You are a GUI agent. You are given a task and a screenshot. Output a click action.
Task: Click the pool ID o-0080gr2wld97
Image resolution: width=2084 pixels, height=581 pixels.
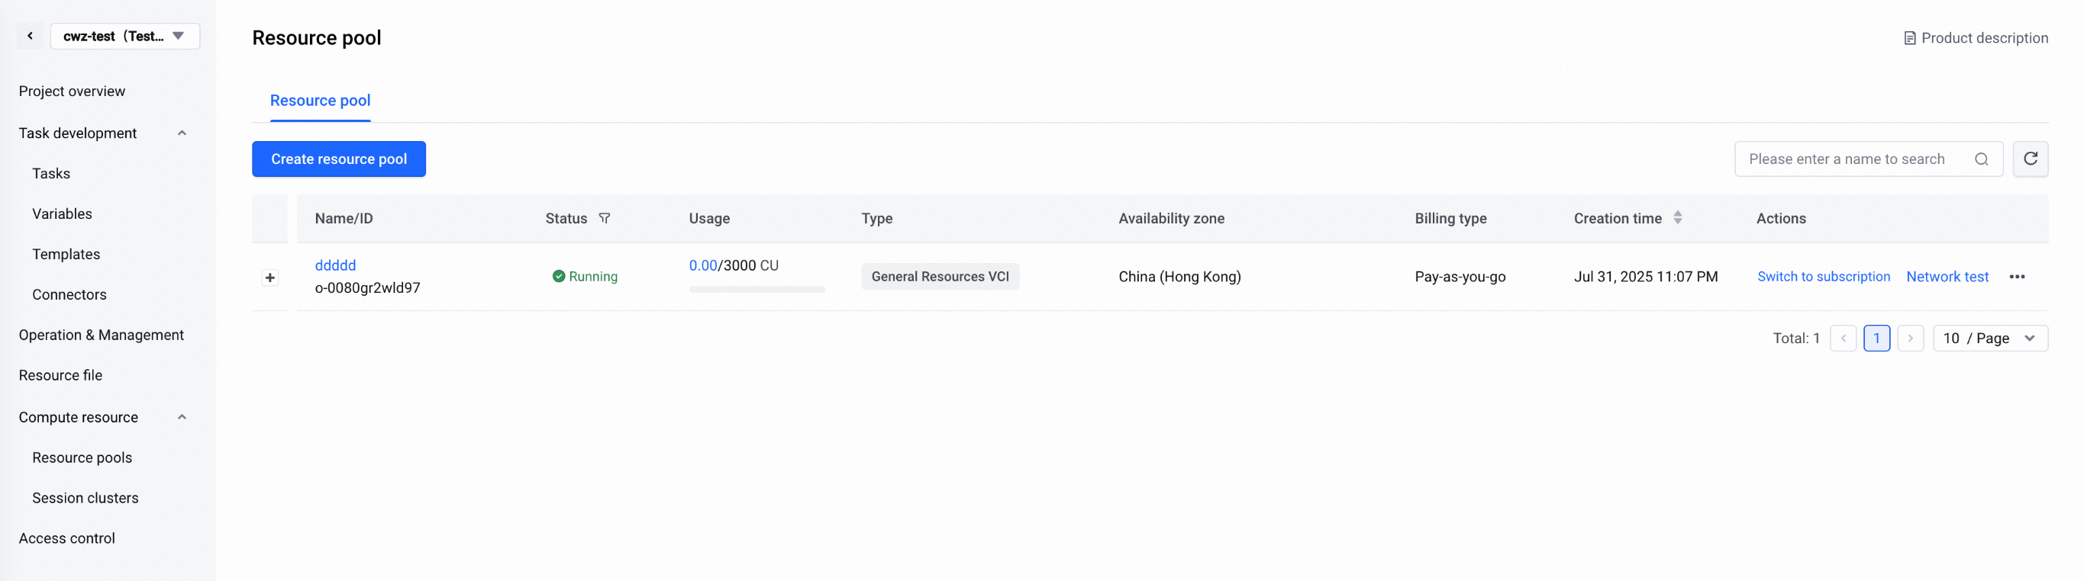coord(367,288)
